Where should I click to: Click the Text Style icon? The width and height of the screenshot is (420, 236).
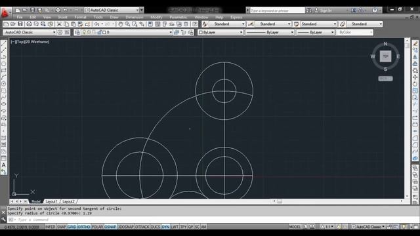pyautogui.click(x=205, y=24)
